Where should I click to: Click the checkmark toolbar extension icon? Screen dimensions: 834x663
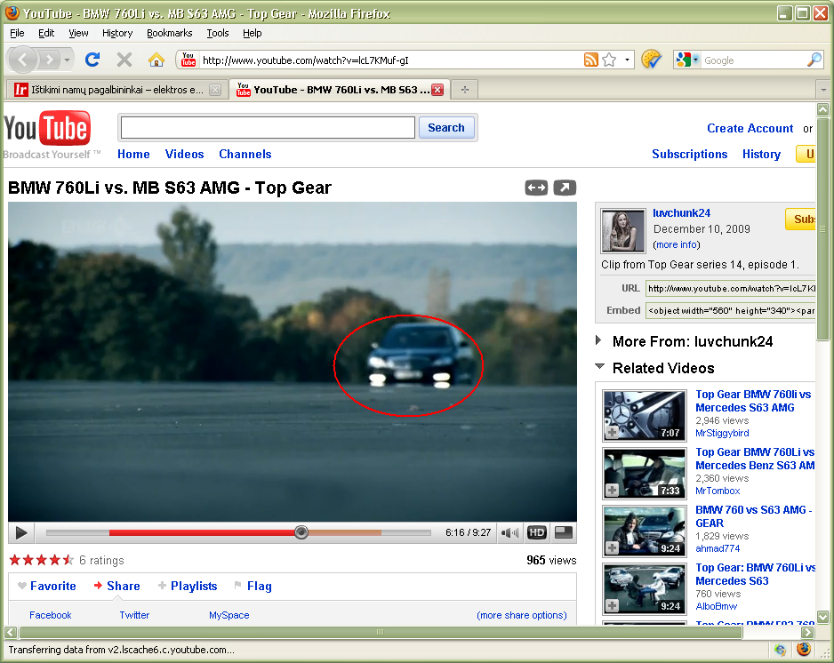pos(651,59)
